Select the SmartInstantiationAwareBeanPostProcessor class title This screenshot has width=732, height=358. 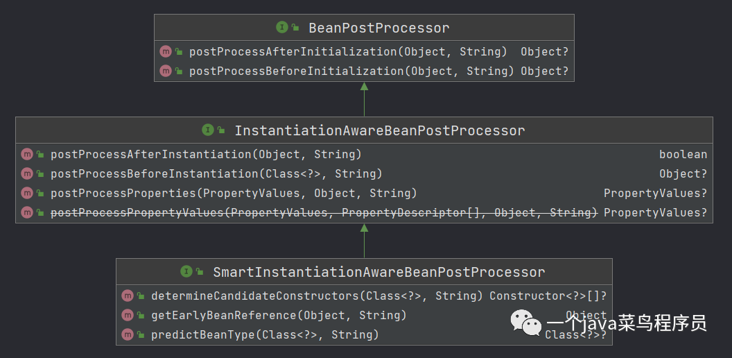point(379,272)
